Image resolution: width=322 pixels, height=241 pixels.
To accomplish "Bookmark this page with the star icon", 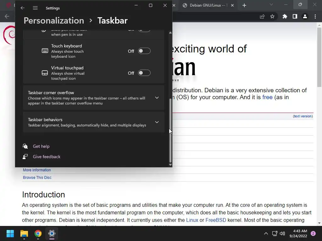I will (272, 16).
